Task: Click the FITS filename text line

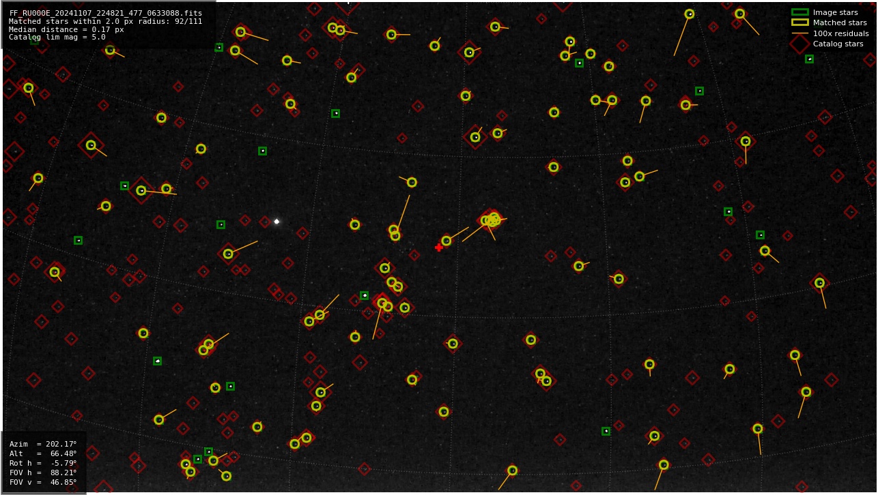Action: (x=106, y=13)
